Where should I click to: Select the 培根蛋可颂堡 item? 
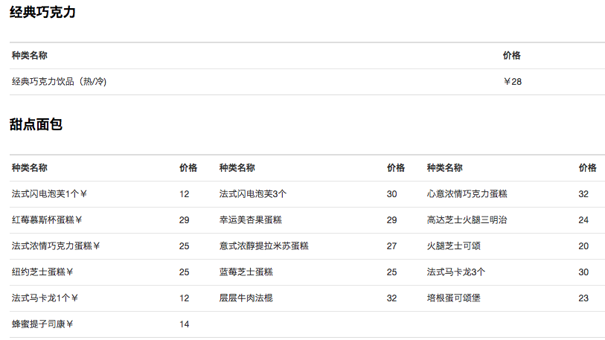point(454,298)
